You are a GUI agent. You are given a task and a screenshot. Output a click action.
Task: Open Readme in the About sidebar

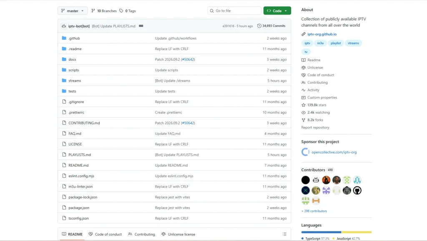(x=311, y=60)
